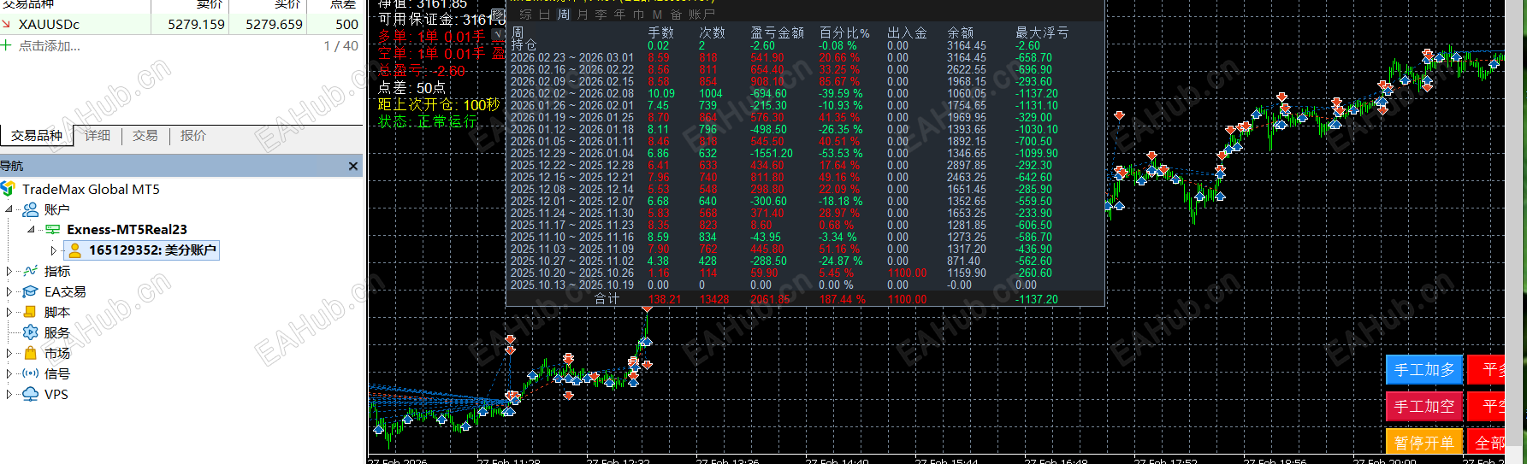Expand the 165129352 account node
Image resolution: width=1527 pixels, height=464 pixels.
pos(53,250)
